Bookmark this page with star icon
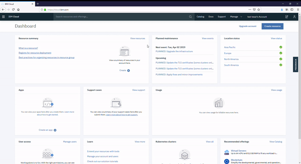The image size is (301, 164). click(258, 9)
